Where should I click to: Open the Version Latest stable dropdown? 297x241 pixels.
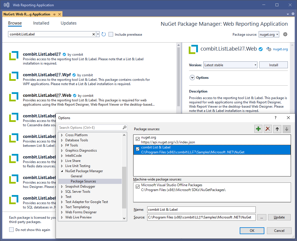230,65
